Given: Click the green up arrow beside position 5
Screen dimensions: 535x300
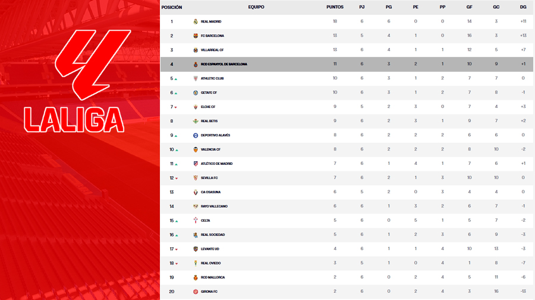Looking at the screenshot, I should [177, 79].
